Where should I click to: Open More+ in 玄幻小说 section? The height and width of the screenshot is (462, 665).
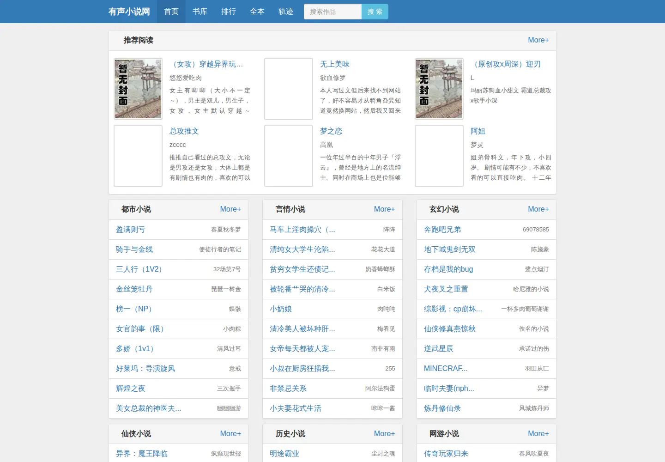click(538, 209)
